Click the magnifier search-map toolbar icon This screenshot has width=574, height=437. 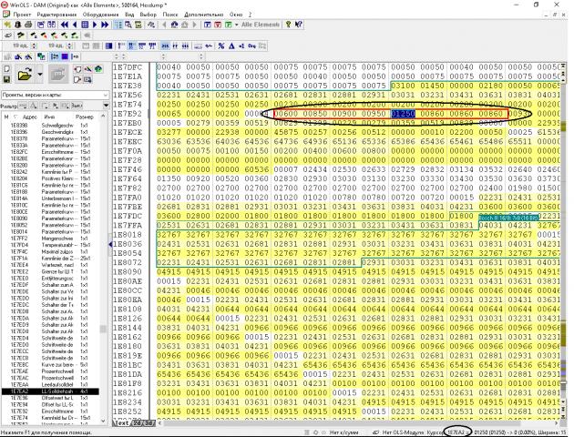click(128, 25)
